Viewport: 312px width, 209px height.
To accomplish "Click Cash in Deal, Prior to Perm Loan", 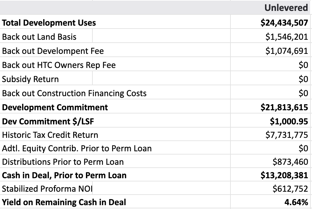I will click(64, 175).
